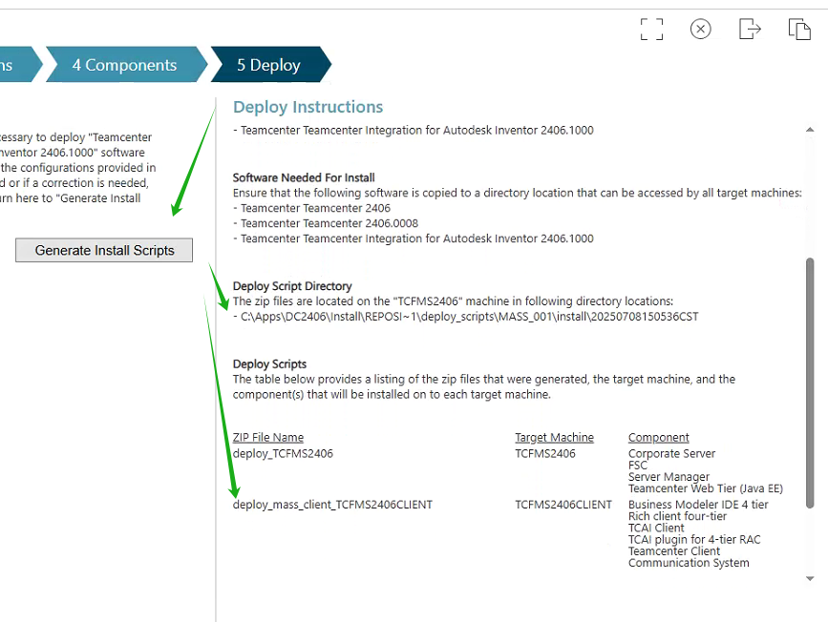Click the Software Needed For Install heading
Screen dimensions: 828x622
pyautogui.click(x=304, y=177)
